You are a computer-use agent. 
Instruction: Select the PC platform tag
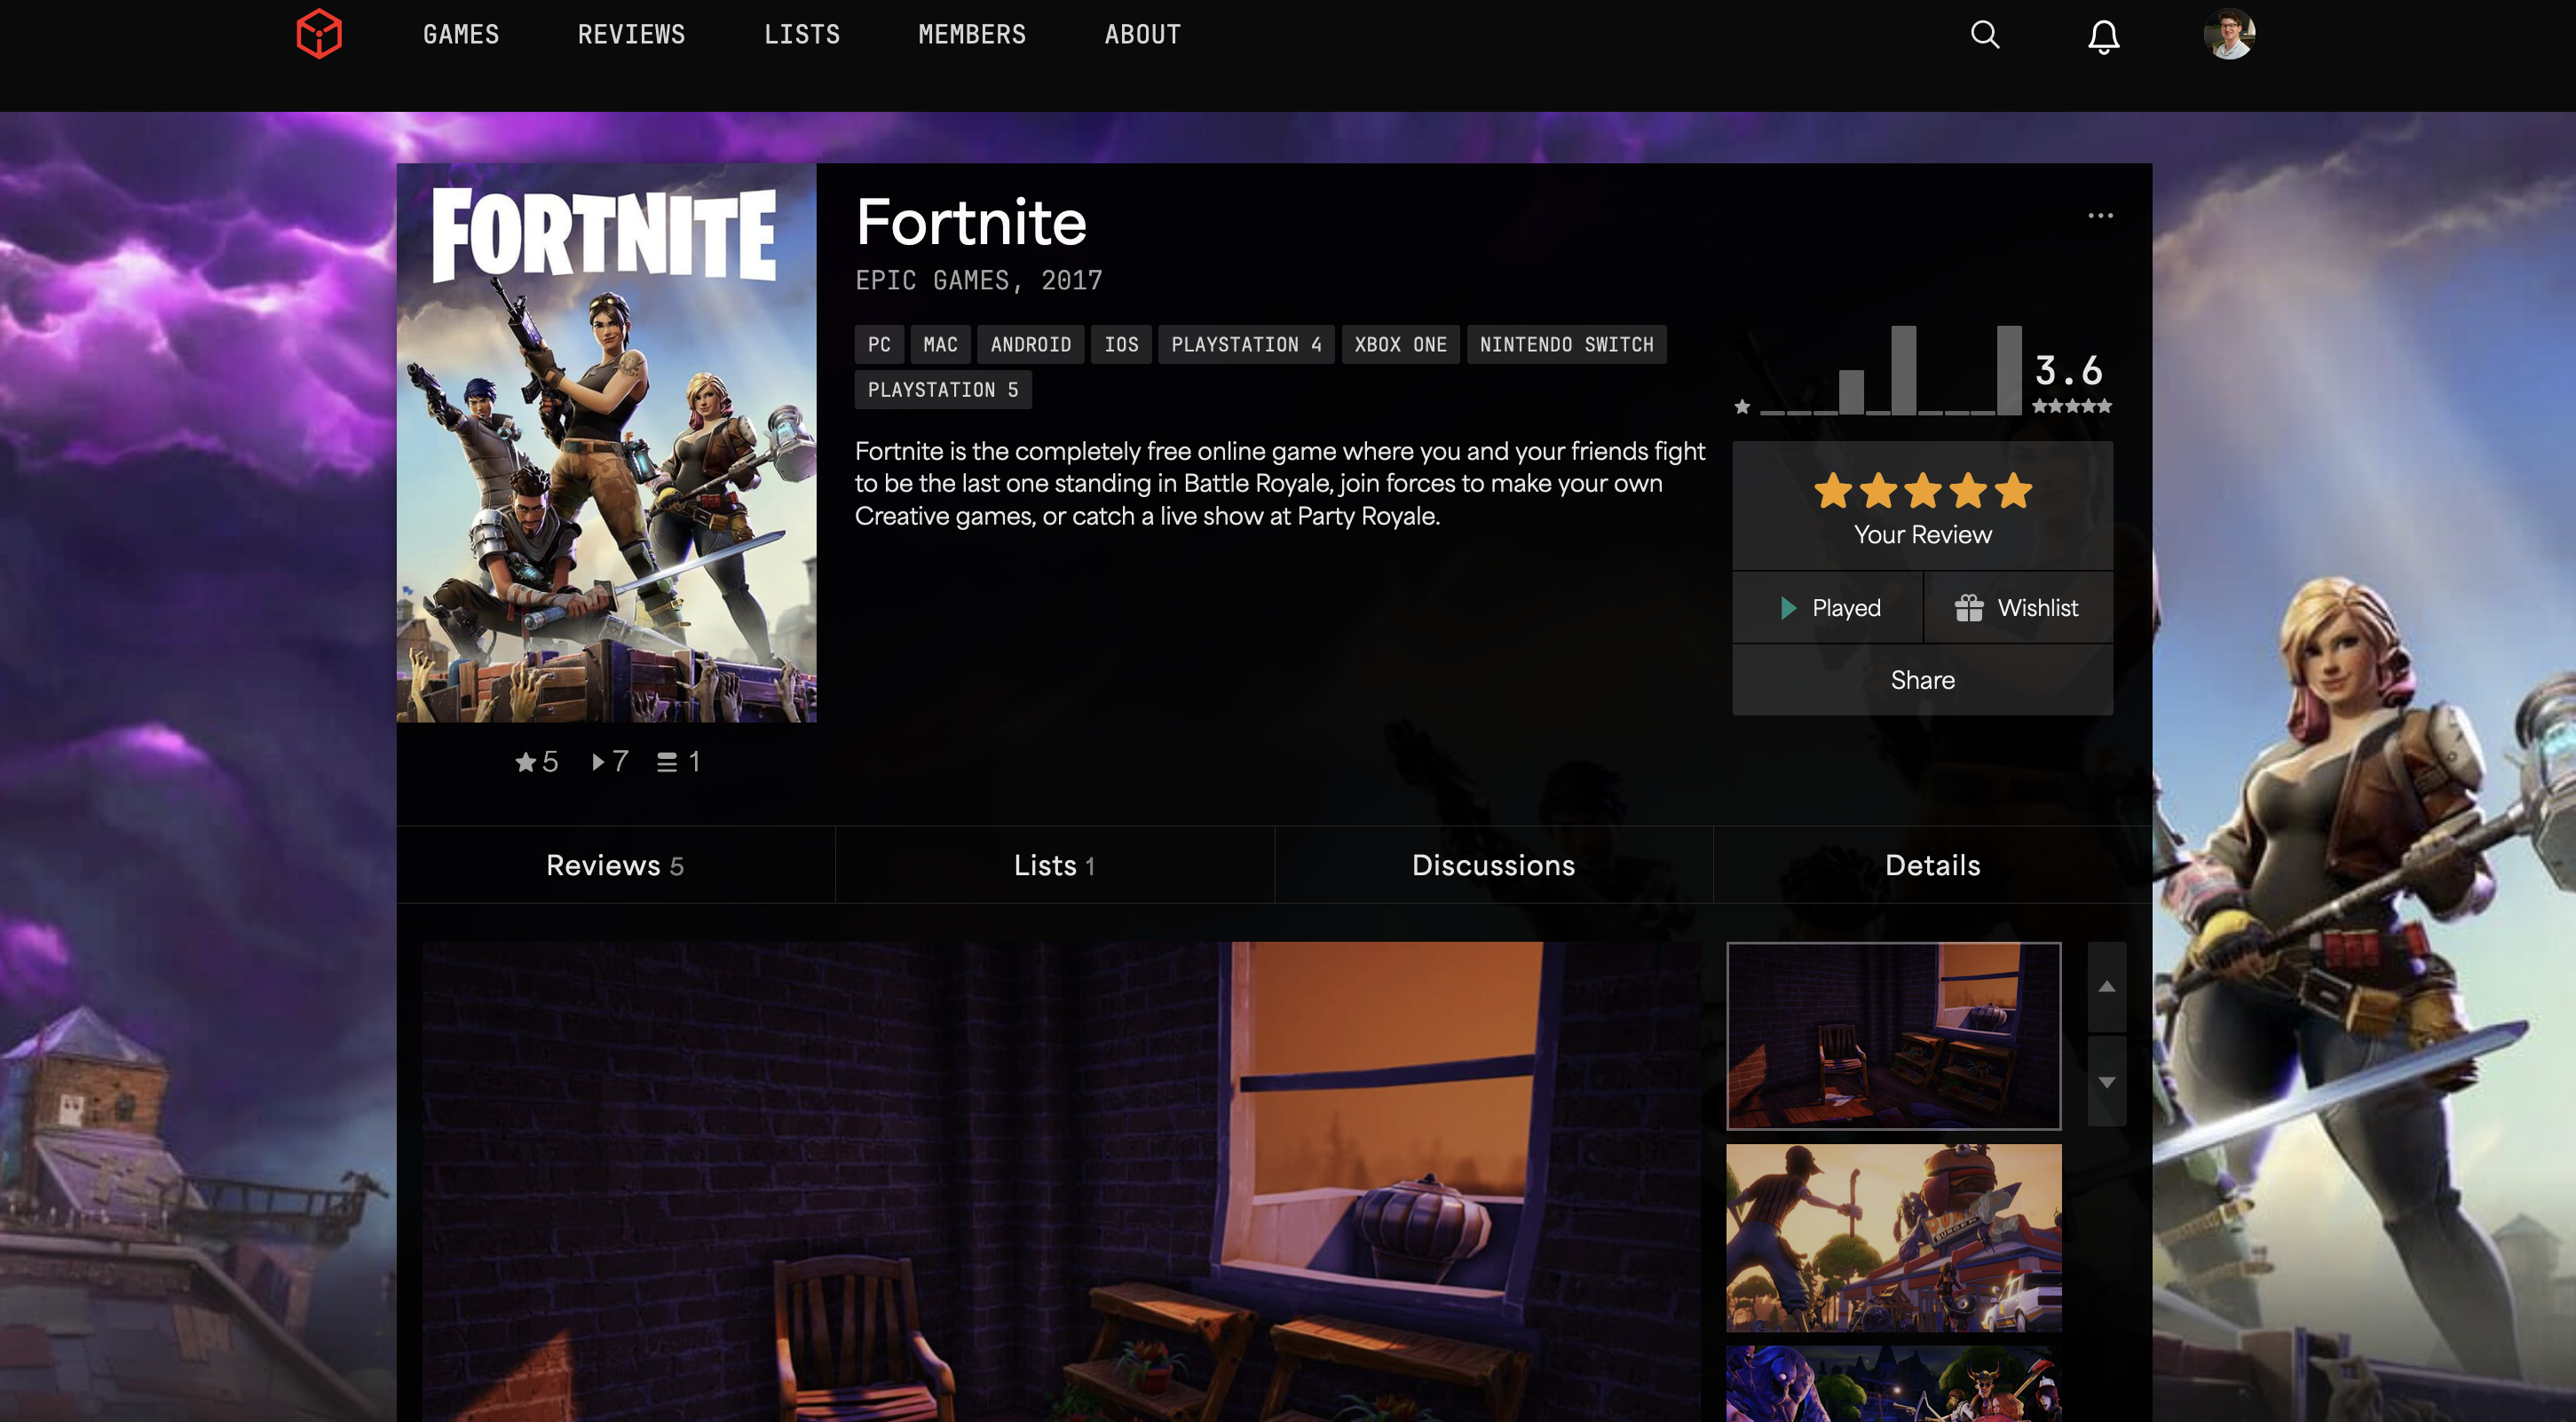click(x=879, y=344)
